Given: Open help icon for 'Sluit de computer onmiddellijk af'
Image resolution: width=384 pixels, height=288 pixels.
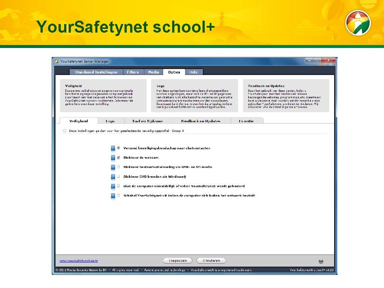Looking at the screenshot, I should tap(113, 186).
